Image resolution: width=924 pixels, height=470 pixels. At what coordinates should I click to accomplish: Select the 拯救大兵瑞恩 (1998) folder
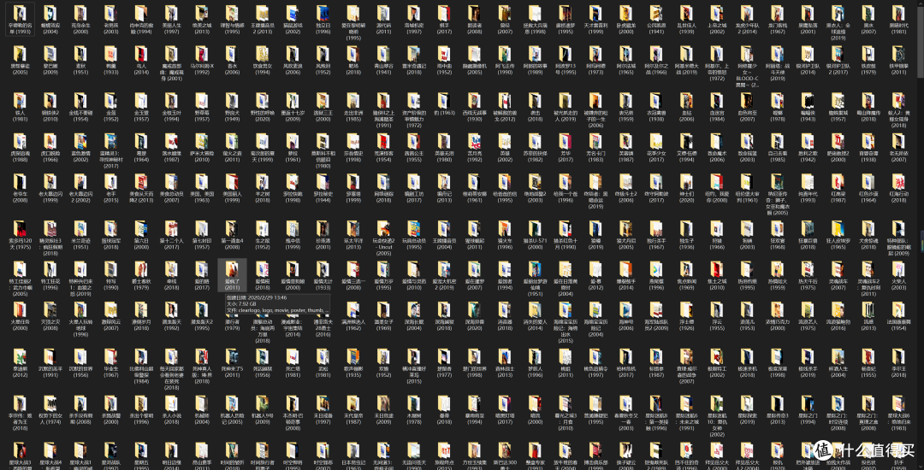pos(535,20)
